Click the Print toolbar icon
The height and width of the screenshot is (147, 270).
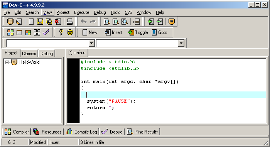coord(70,22)
